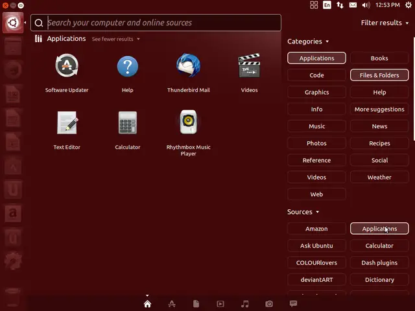415x311 pixels.
Task: Toggle the Calculator source filter
Action: (x=379, y=246)
